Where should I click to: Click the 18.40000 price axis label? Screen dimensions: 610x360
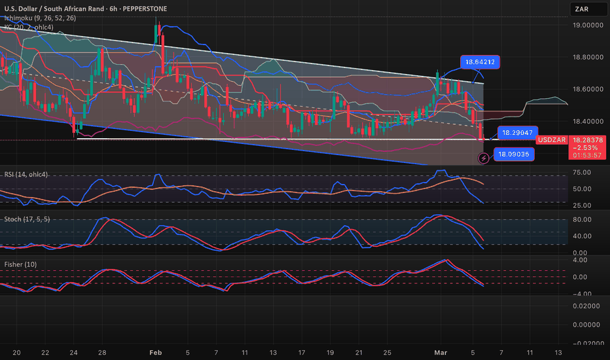588,121
